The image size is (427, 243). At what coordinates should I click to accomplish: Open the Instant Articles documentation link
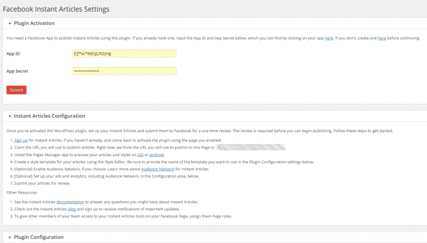[70, 202]
